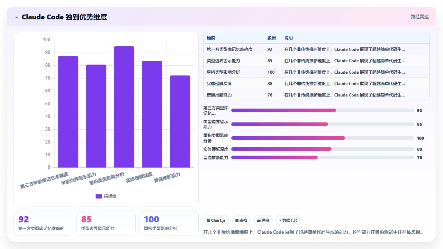The image size is (443, 249).
Task: Select table row 重构类型影响分析
Action: 316,72
